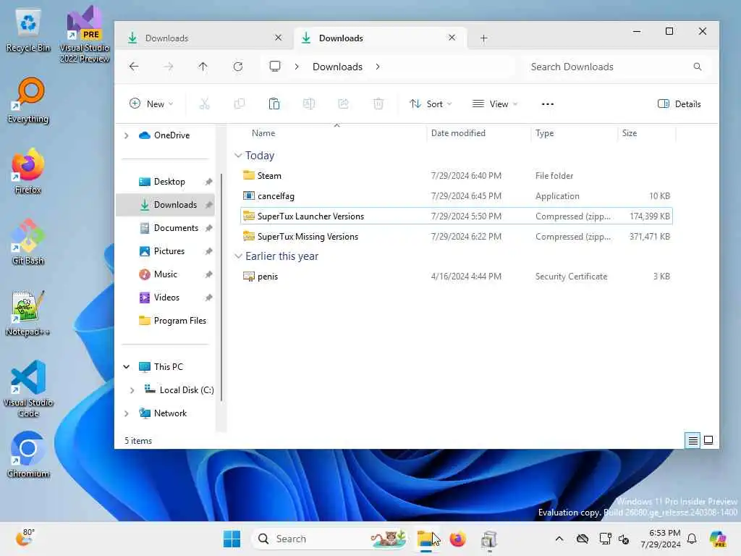Collapse the Today group
The height and width of the screenshot is (556, 741).
tap(238, 156)
